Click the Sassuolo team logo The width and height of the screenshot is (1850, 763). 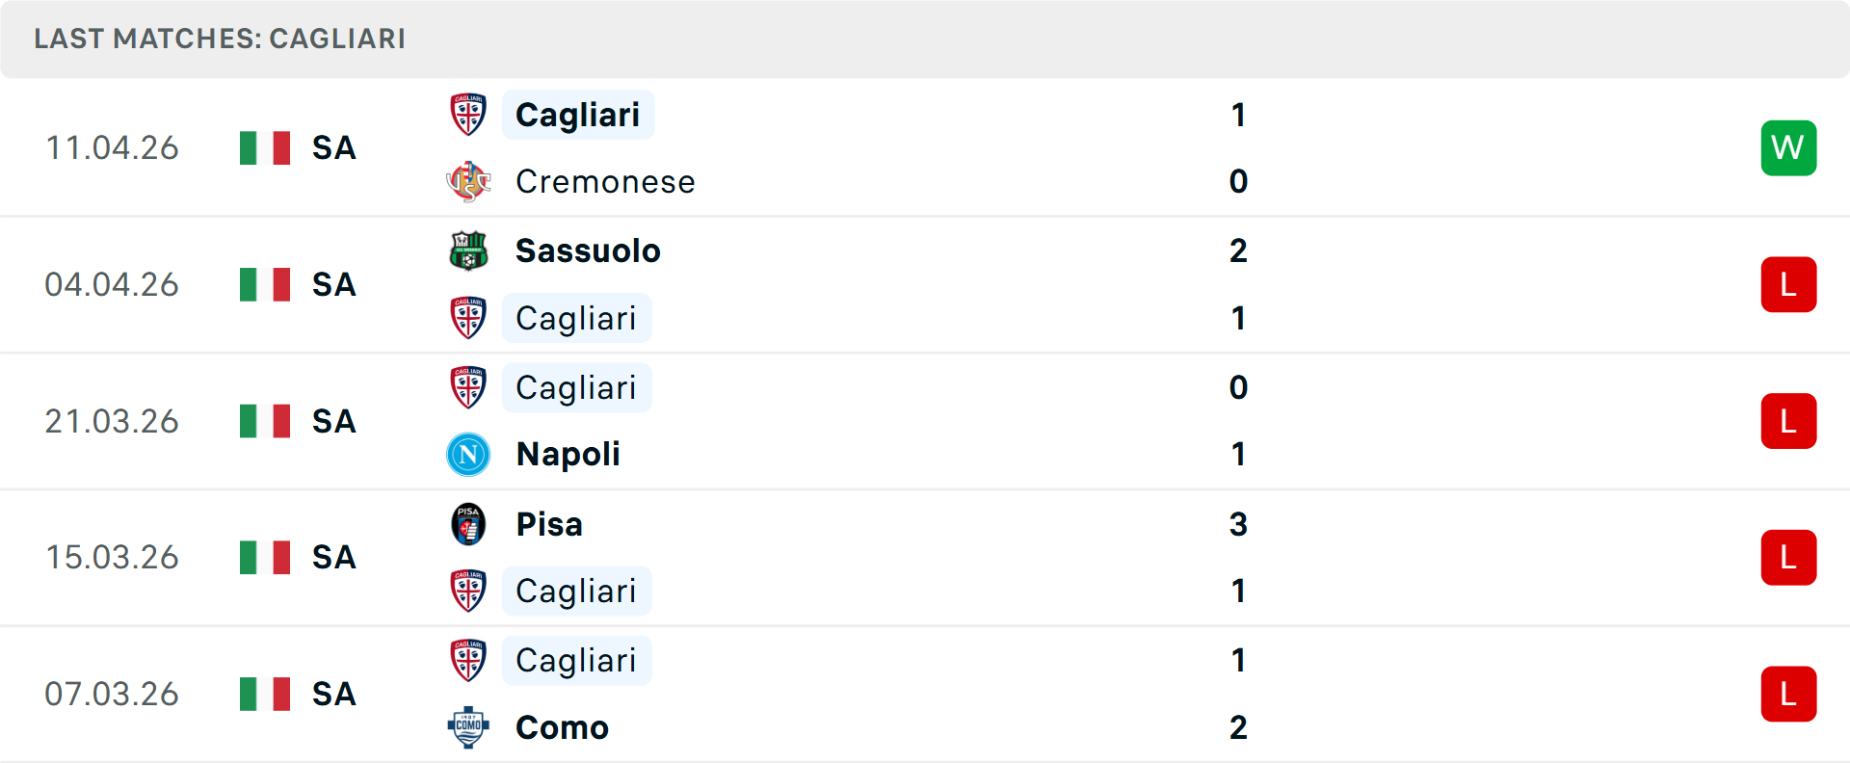pos(468,250)
